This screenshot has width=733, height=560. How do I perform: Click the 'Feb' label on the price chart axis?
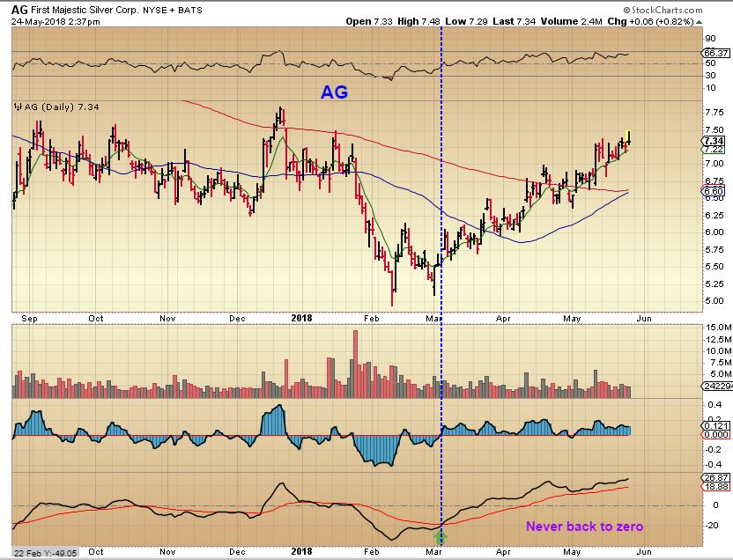(372, 319)
